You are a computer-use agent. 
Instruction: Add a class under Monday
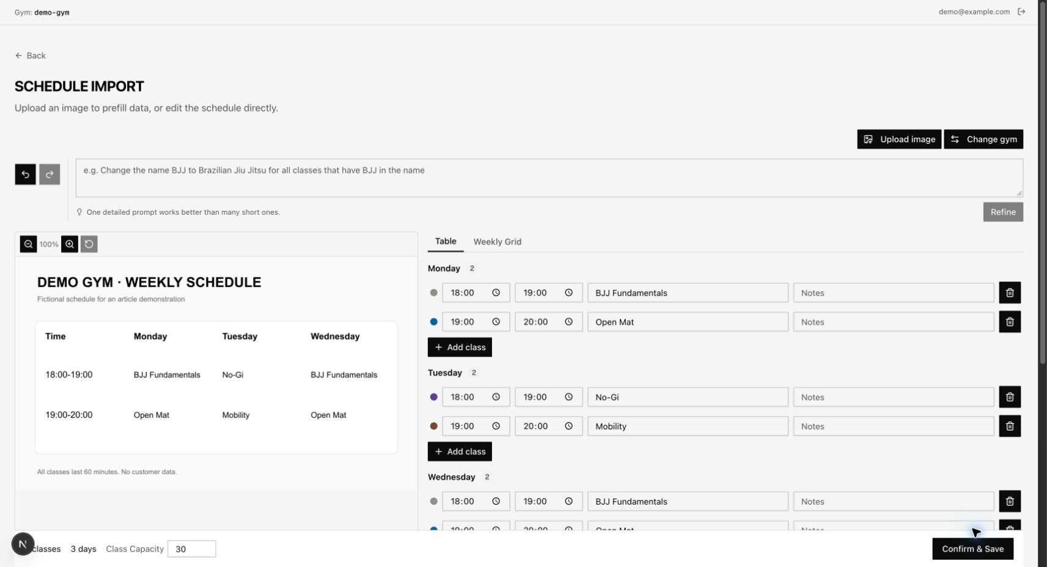point(460,347)
